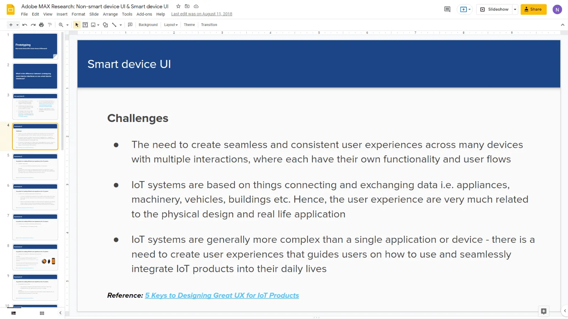Open the View menu
The width and height of the screenshot is (568, 319).
(48, 14)
